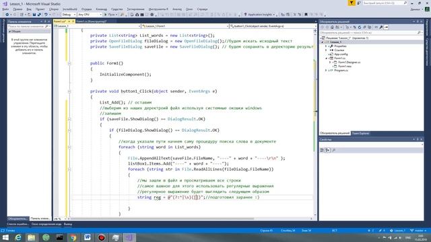Open Internet Explorer from the taskbar
This screenshot has height=242, width=431.
coord(18,237)
